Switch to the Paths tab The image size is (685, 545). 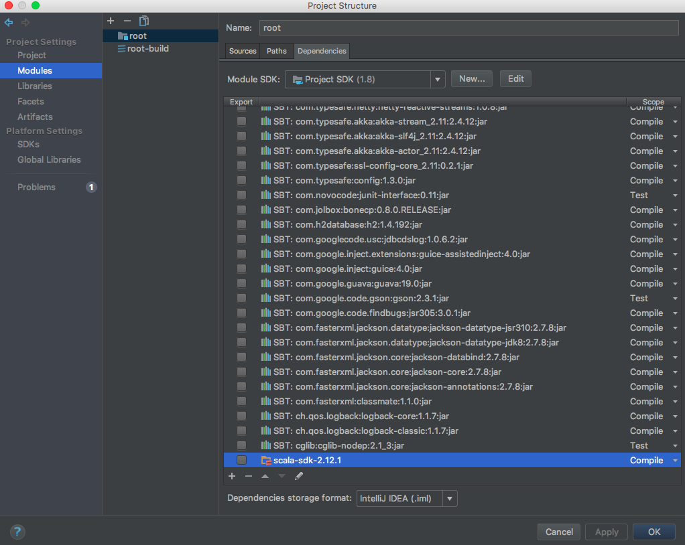coord(277,51)
